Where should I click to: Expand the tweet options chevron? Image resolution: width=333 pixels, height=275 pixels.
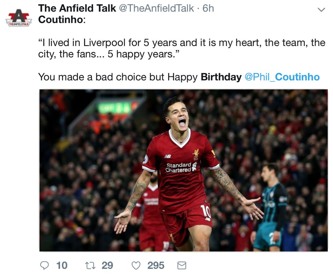[321, 10]
